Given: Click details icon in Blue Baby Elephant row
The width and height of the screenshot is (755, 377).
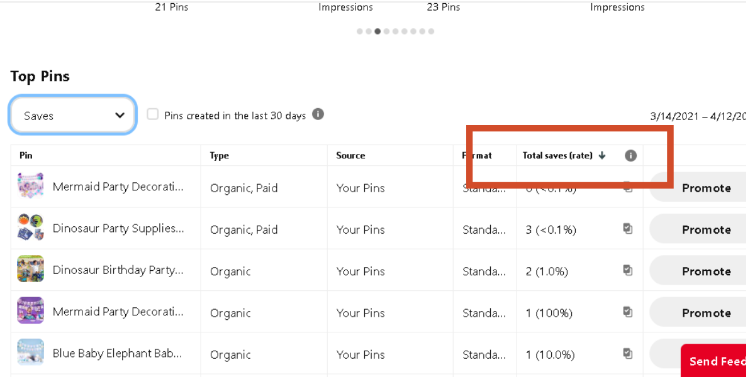Looking at the screenshot, I should pos(627,353).
